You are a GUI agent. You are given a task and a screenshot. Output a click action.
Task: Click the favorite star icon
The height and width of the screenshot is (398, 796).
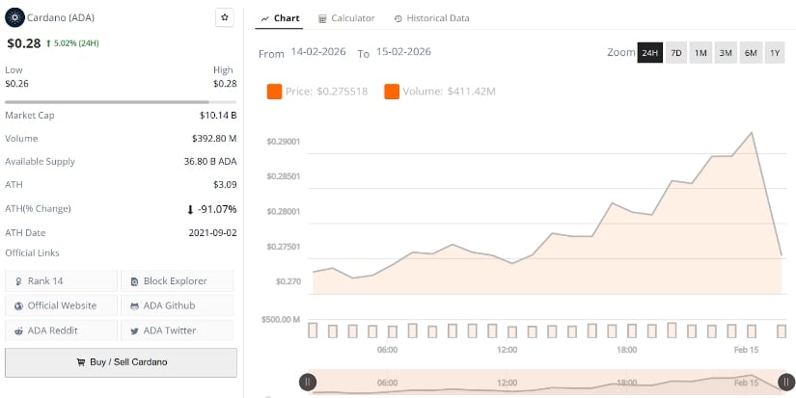pyautogui.click(x=224, y=17)
